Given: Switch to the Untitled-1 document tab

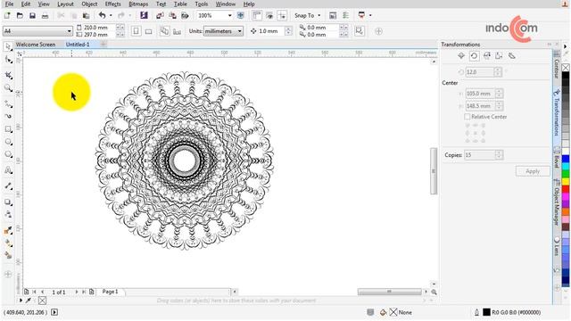Looking at the screenshot, I should pos(78,45).
